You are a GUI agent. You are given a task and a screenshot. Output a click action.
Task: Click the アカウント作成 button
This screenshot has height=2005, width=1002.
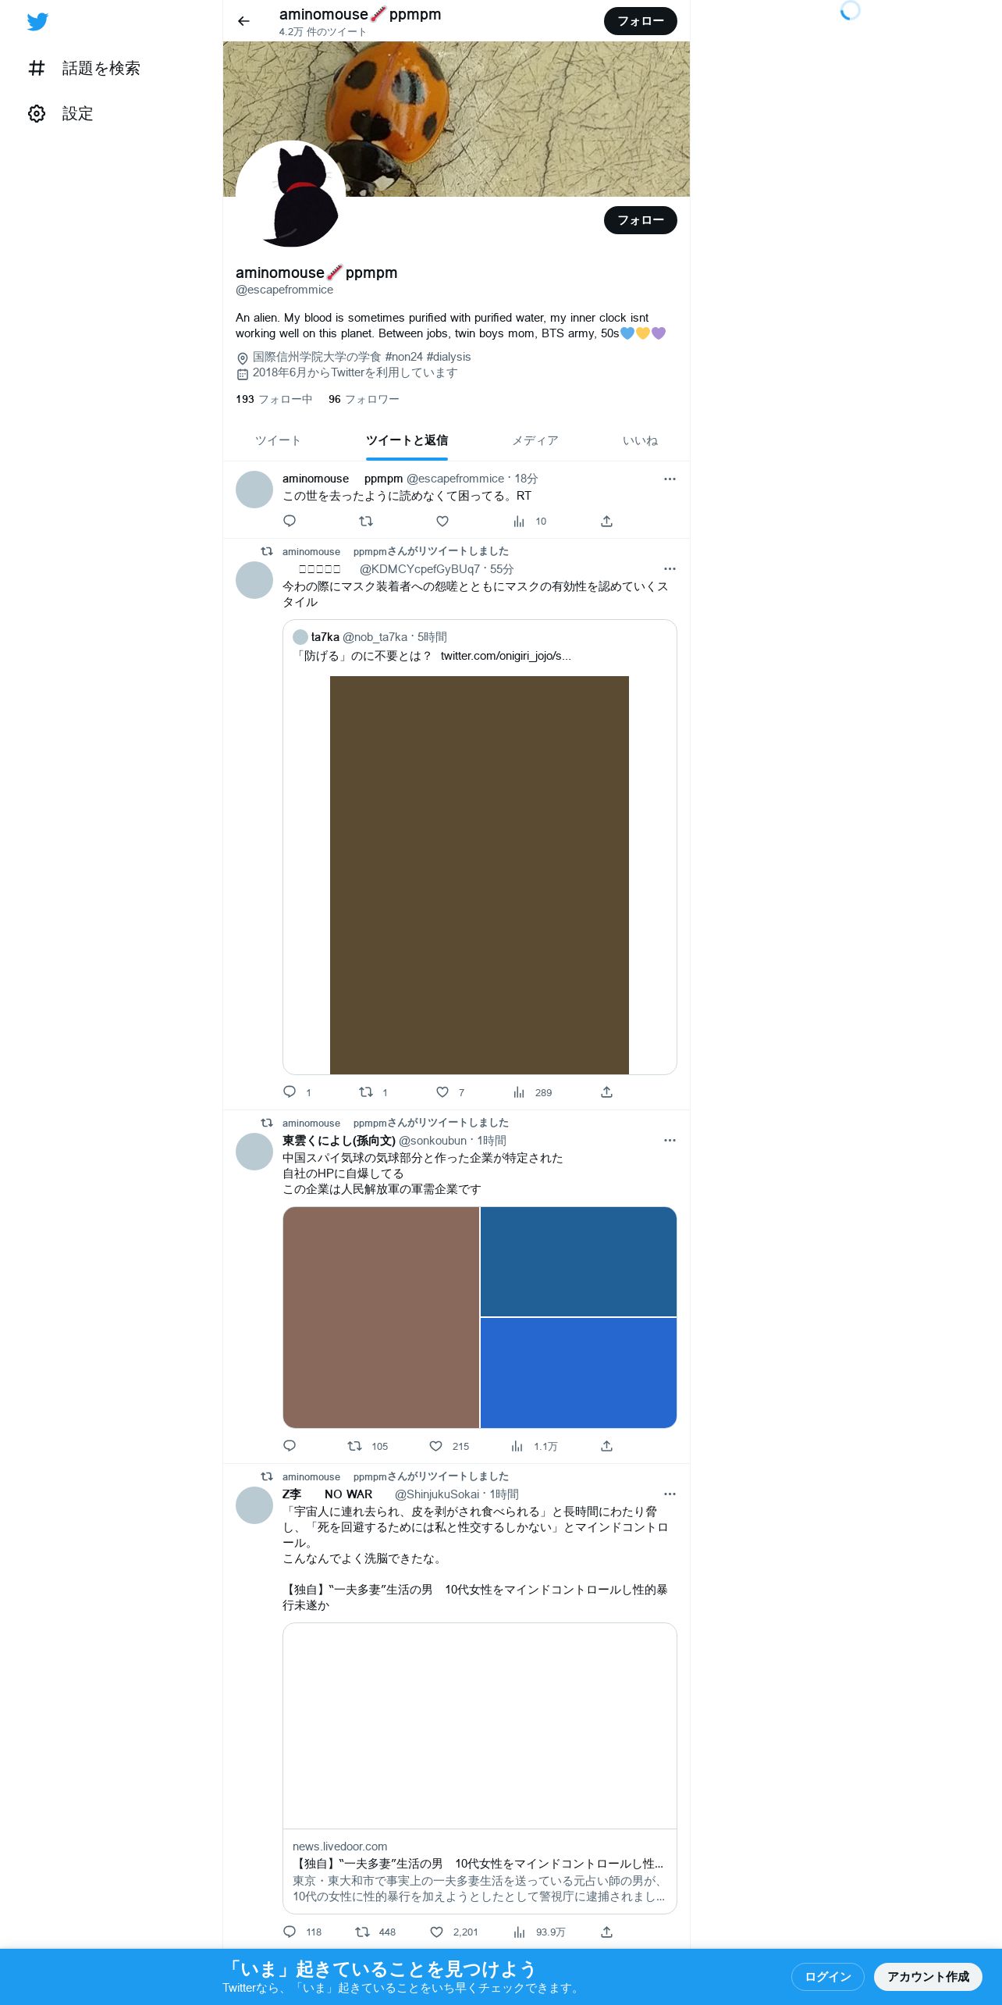[928, 1976]
